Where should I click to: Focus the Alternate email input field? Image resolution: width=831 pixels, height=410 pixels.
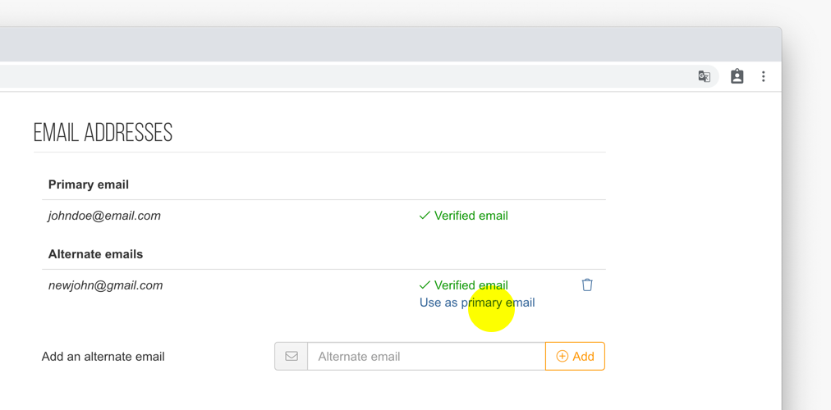426,356
